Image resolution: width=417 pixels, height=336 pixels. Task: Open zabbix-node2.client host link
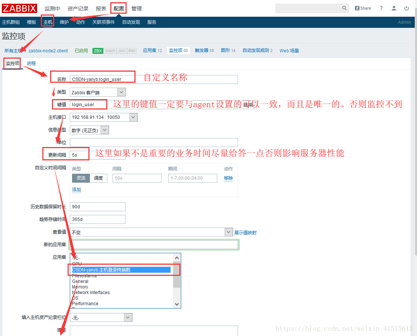click(48, 51)
